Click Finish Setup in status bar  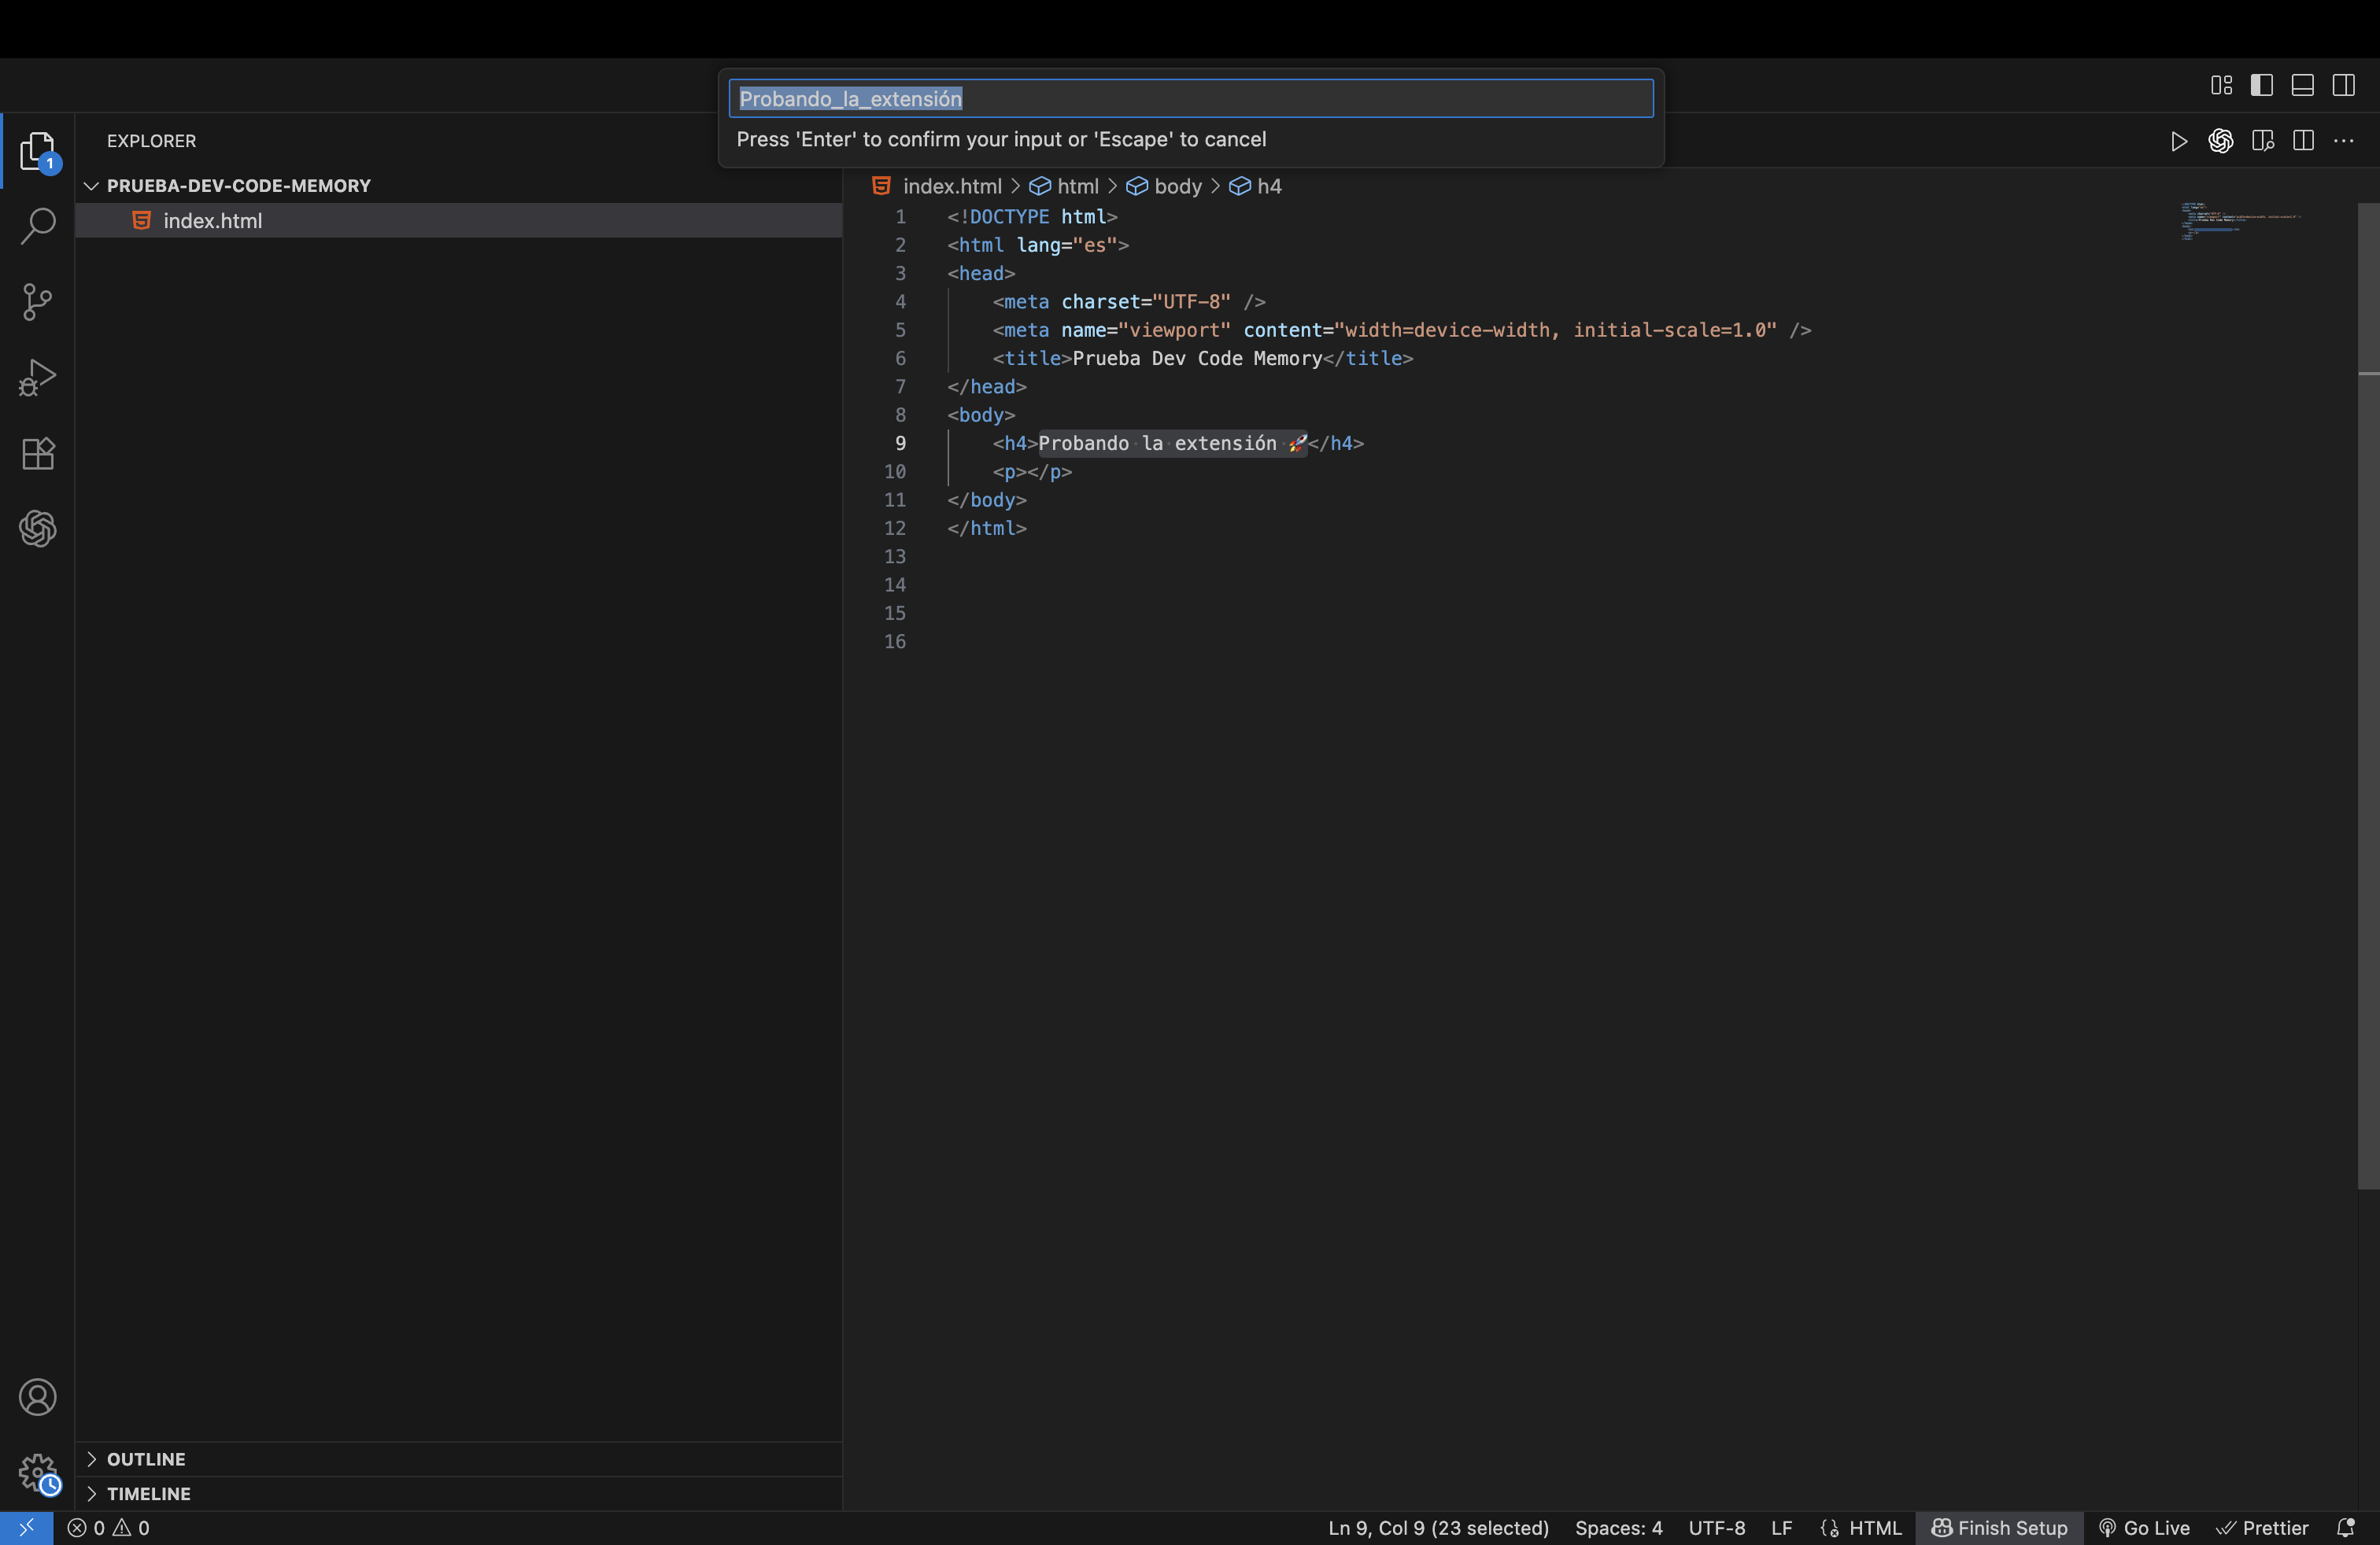[x=1999, y=1527]
